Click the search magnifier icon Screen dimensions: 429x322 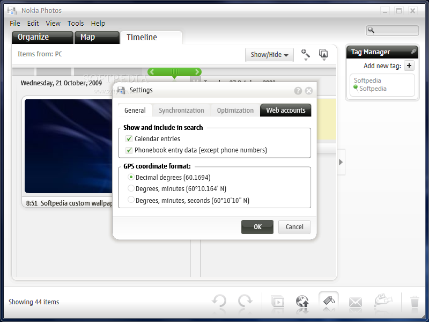[x=371, y=30]
